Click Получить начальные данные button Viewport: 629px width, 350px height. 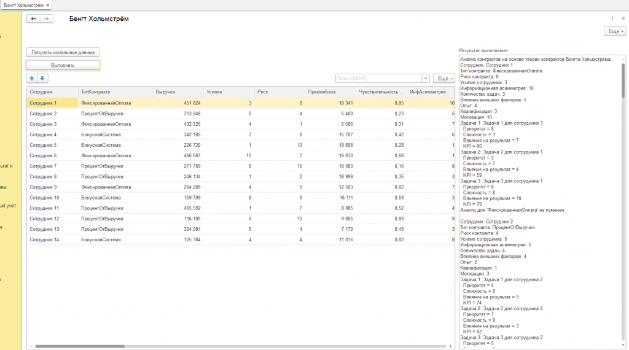(63, 52)
